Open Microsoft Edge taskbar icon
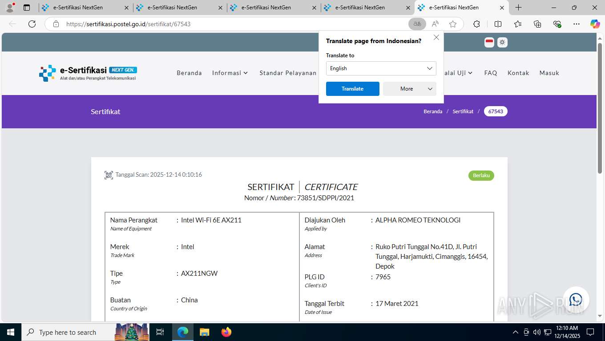 point(183,332)
